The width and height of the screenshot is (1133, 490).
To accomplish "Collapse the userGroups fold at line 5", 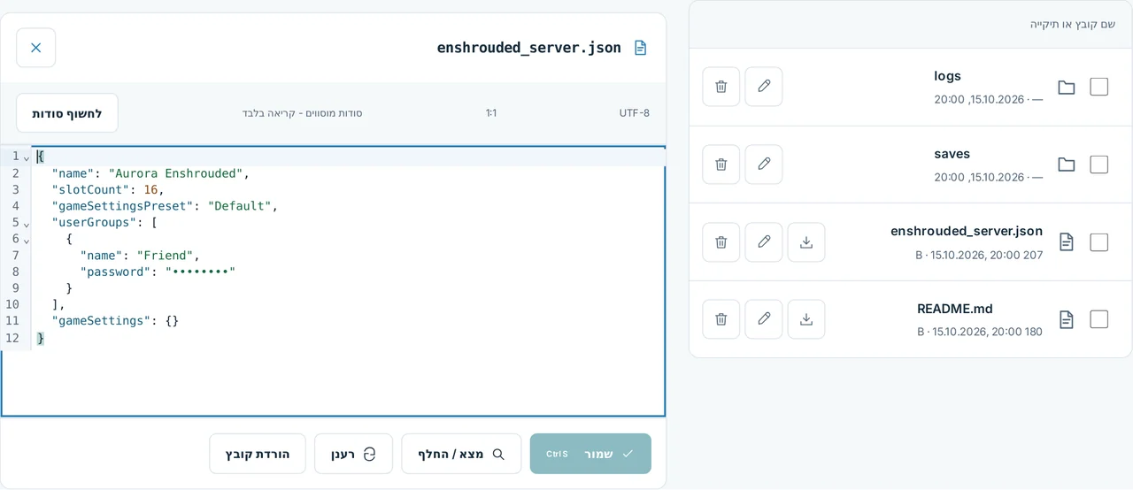I will (x=27, y=223).
